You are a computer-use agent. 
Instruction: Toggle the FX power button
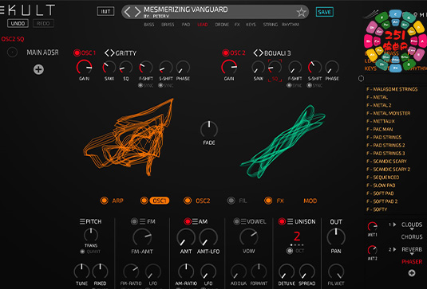(x=268, y=201)
